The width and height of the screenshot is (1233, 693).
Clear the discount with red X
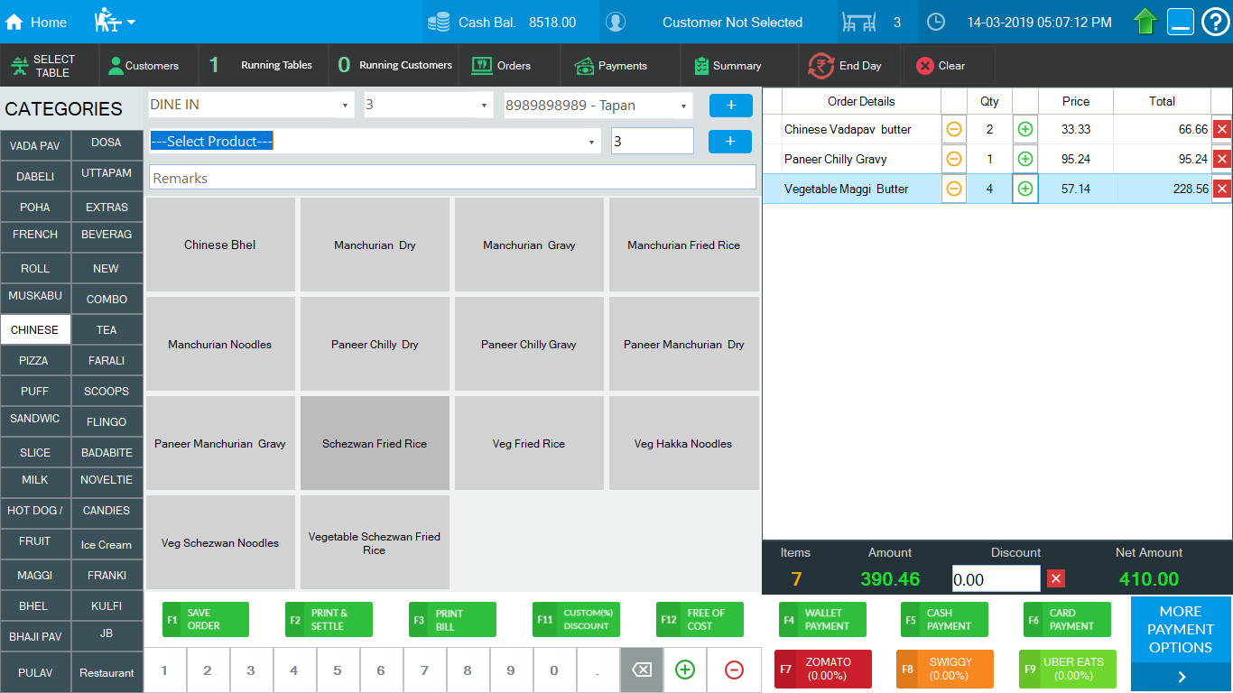pos(1056,578)
